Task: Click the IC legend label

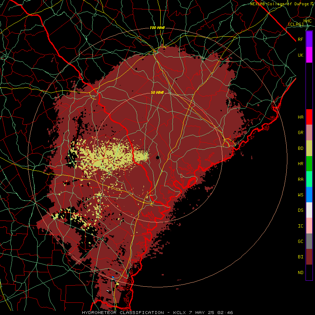Action: [301, 226]
